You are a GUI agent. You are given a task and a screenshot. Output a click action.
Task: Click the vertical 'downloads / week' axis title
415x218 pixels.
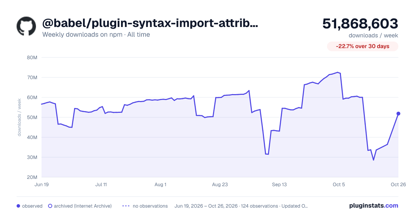20,117
